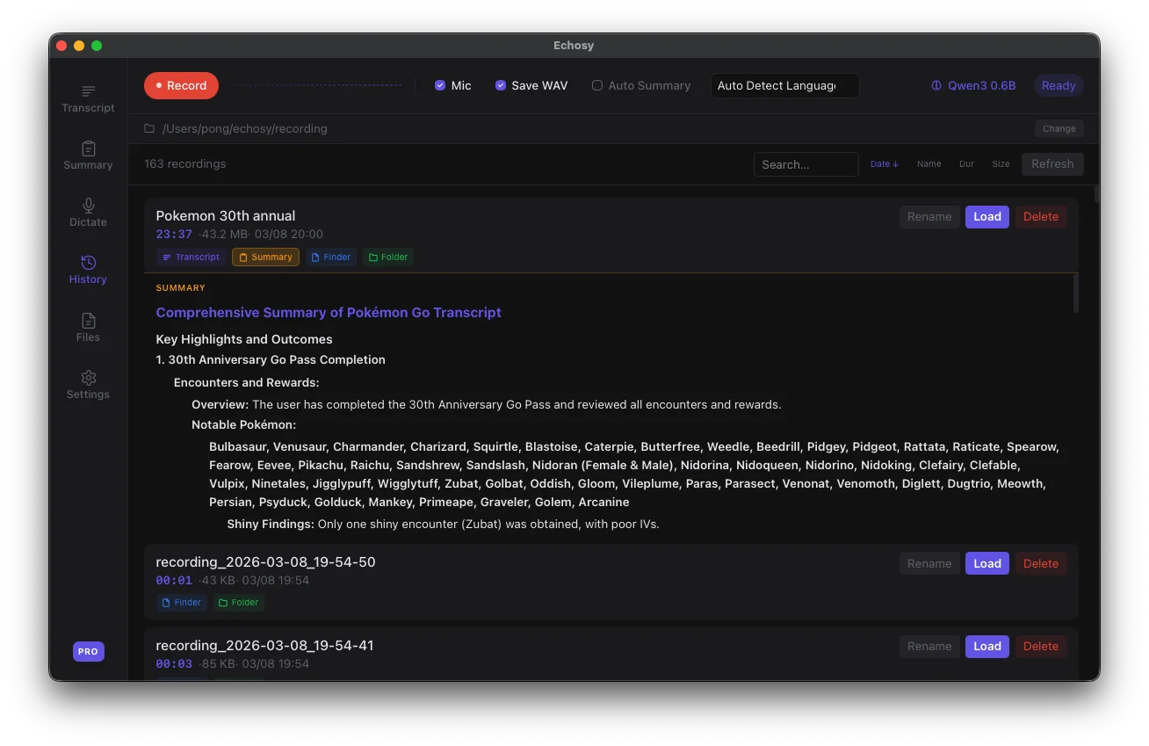1149x746 pixels.
Task: Click the recordings Search field
Action: [x=806, y=164]
